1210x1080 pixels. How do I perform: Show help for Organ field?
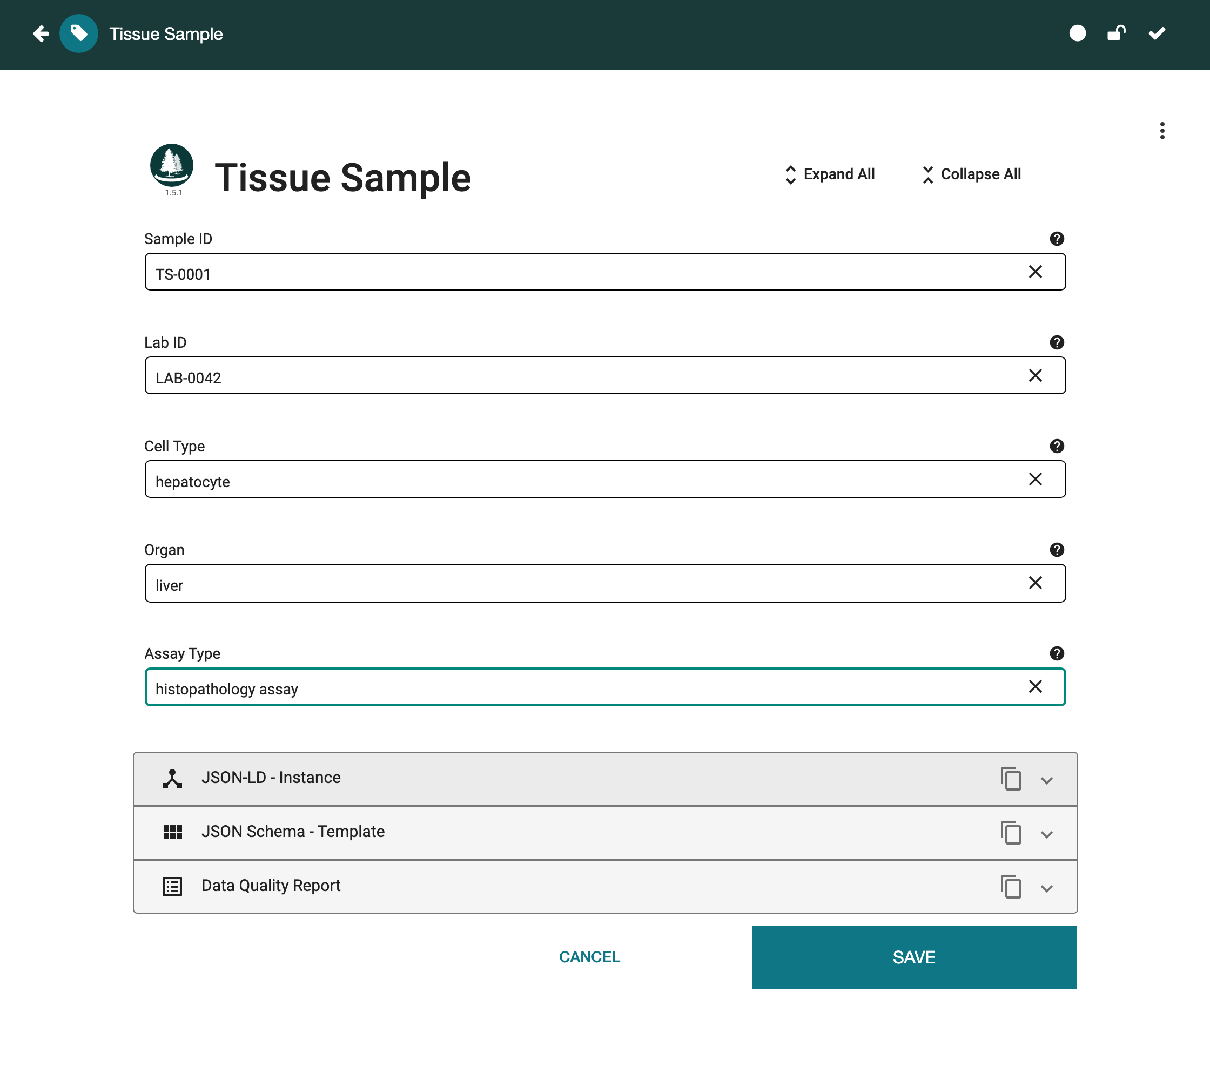coord(1057,550)
